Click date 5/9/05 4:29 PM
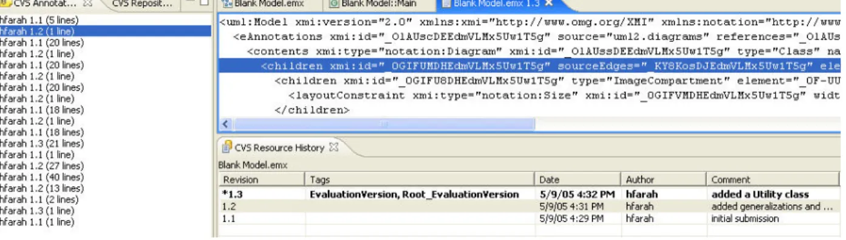The width and height of the screenshot is (846, 240). tap(571, 219)
